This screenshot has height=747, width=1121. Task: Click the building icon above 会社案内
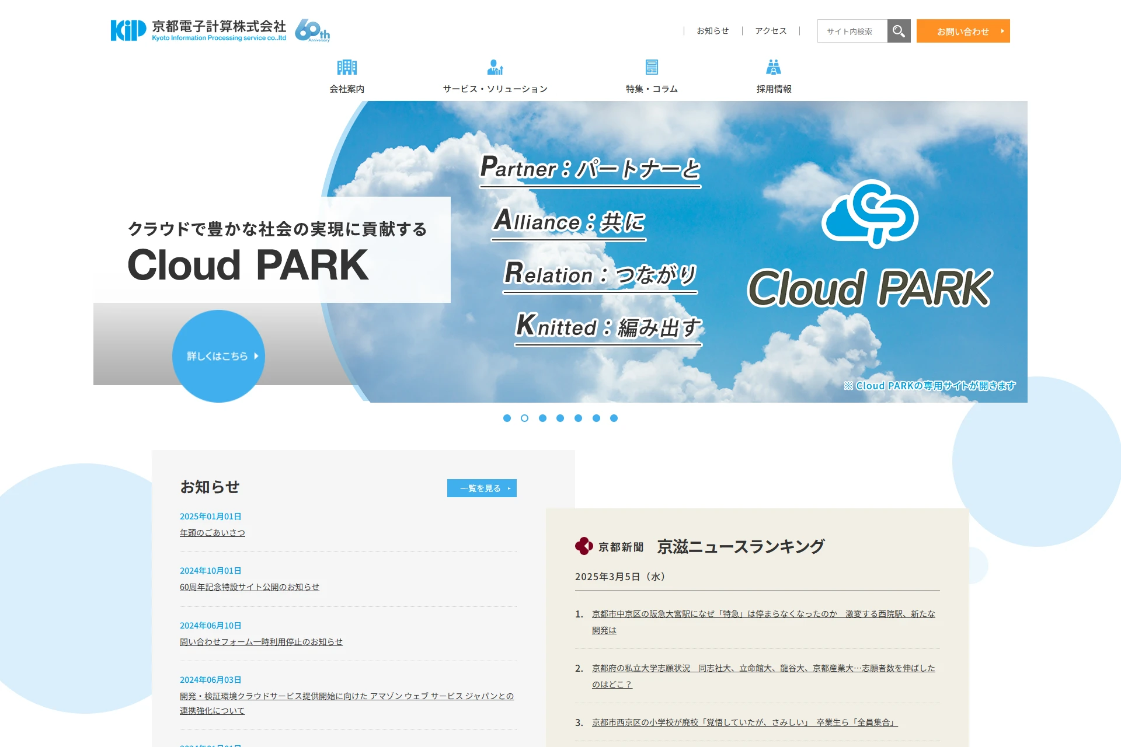(347, 67)
